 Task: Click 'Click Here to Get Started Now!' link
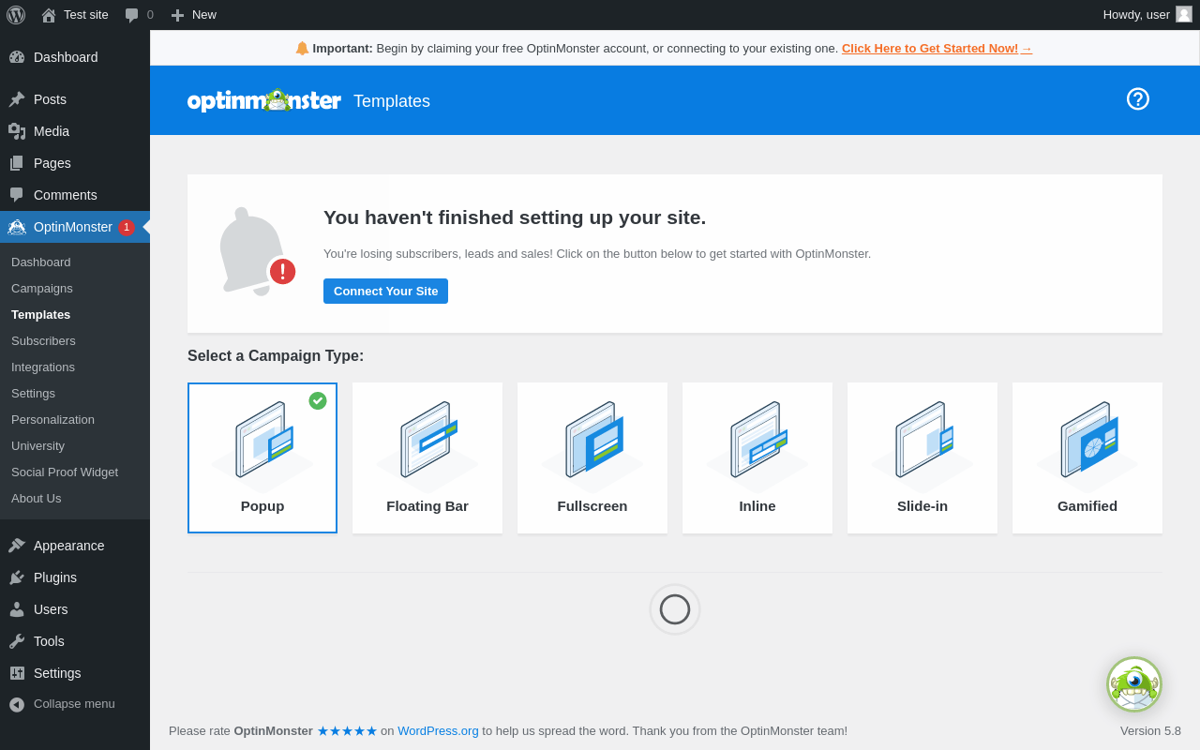[937, 48]
